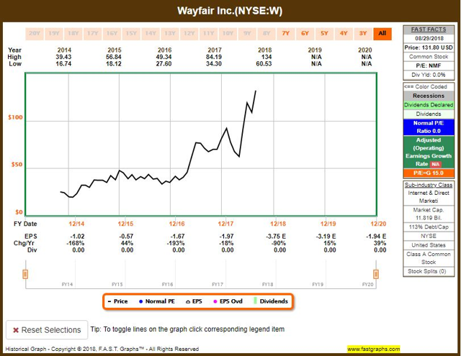Toggle the EPS legend item
Screen dimensions: 461x356
(x=194, y=301)
